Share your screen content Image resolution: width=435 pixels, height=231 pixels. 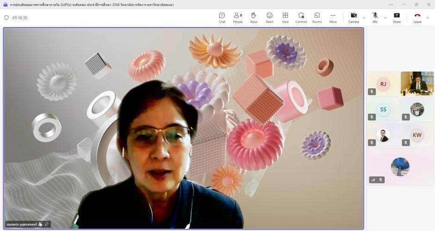[x=397, y=18]
